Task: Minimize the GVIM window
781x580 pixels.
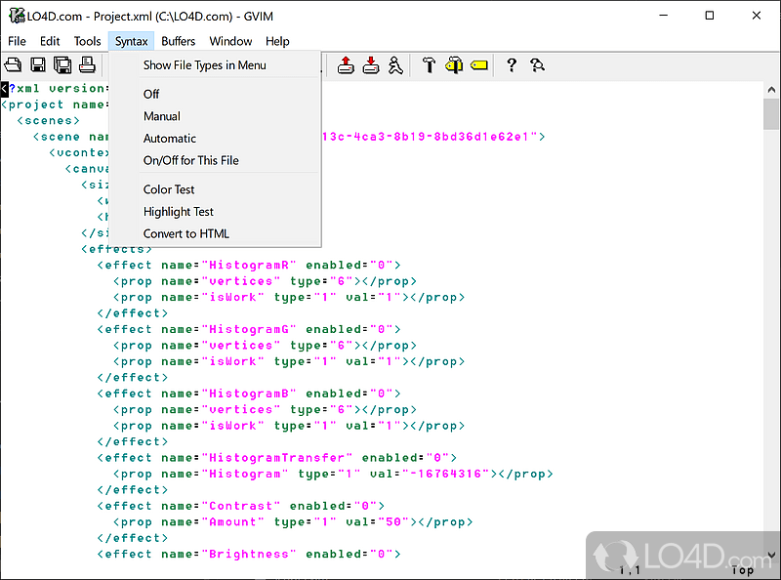Action: [x=663, y=16]
